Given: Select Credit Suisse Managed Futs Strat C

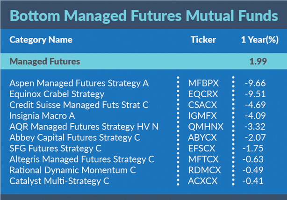Looking at the screenshot, I should (79, 105).
